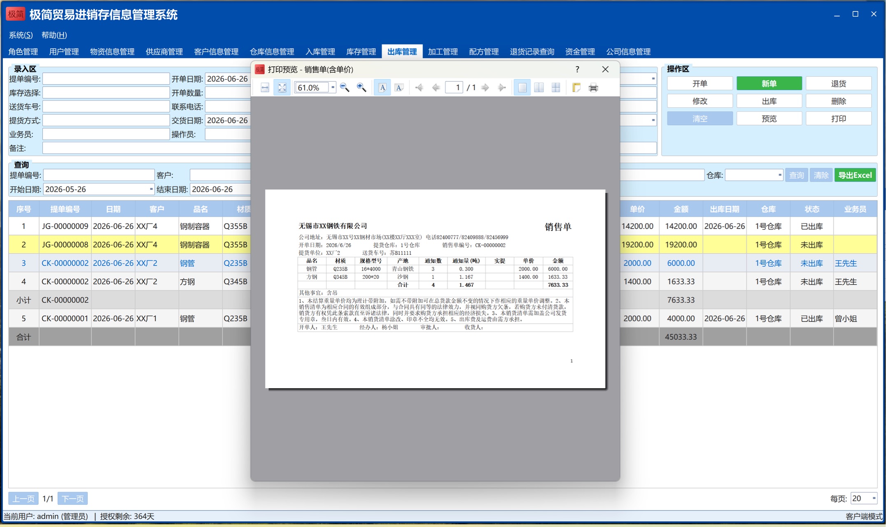Click the 查询 search button
The height and width of the screenshot is (527, 886).
pos(796,175)
